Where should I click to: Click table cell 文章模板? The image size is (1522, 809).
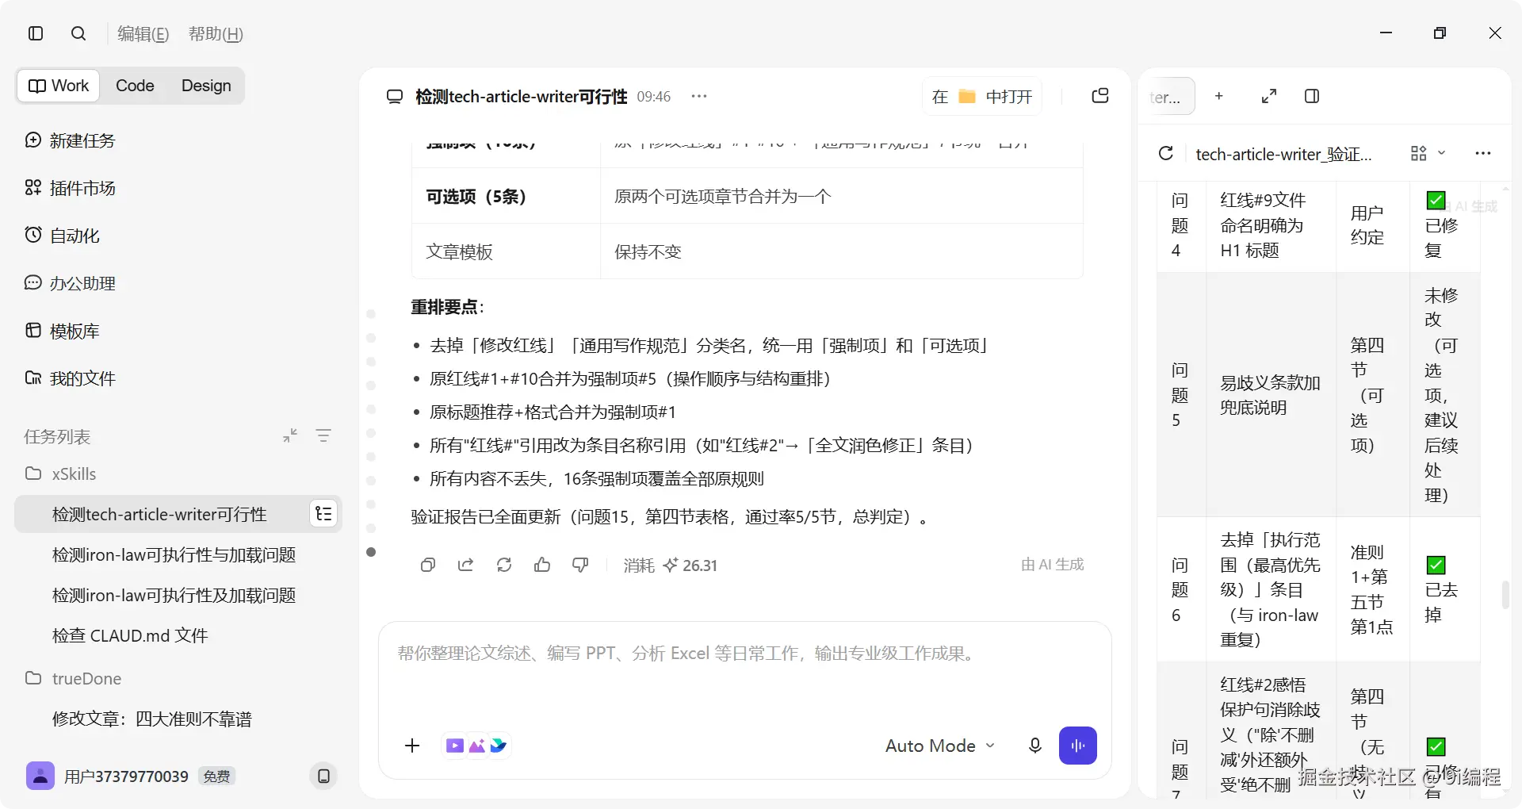[506, 251]
